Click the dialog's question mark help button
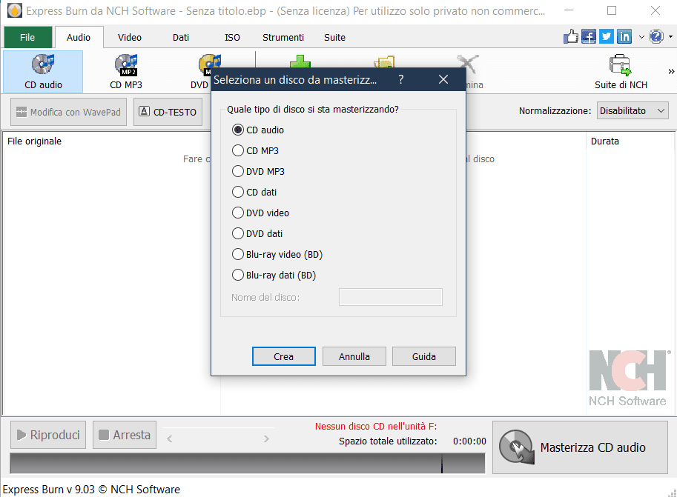The height and width of the screenshot is (497, 677). coord(400,79)
